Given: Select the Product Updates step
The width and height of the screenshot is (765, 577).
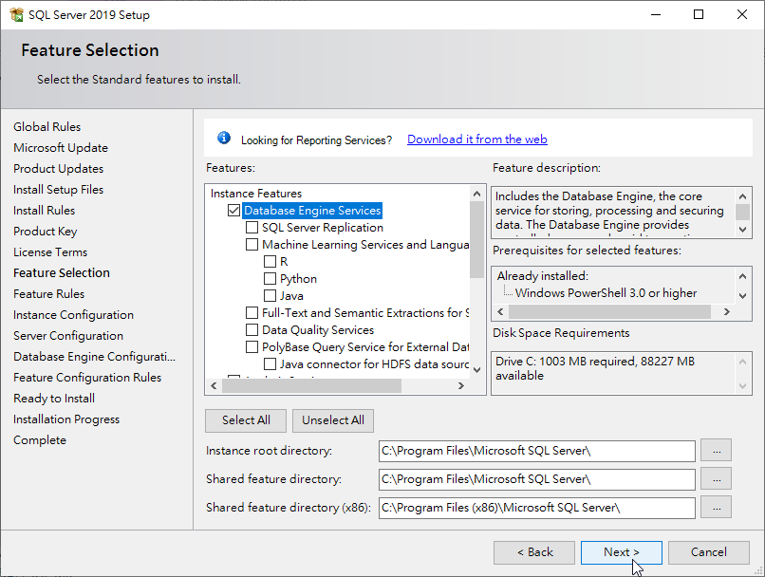Looking at the screenshot, I should (x=58, y=169).
